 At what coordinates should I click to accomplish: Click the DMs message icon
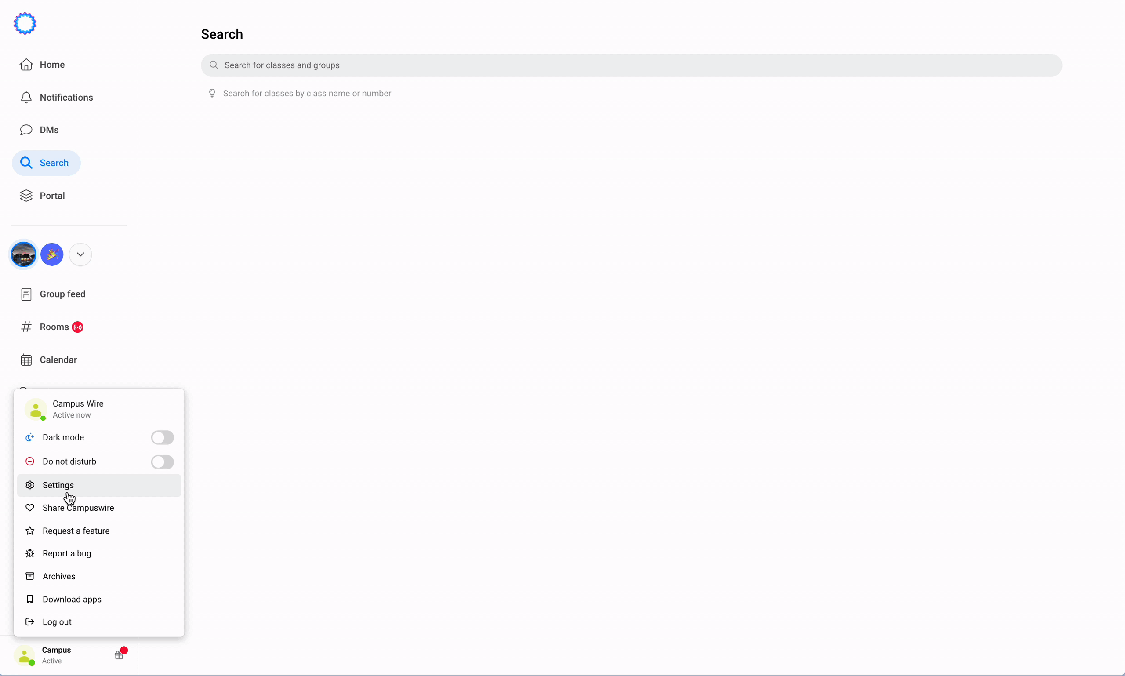[26, 129]
